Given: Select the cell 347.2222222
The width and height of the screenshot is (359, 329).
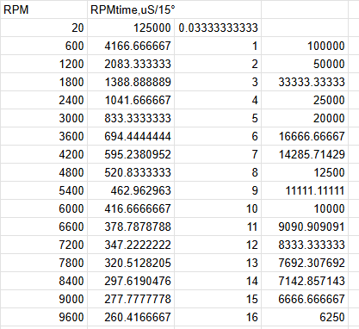Looking at the screenshot, I should point(131,245).
